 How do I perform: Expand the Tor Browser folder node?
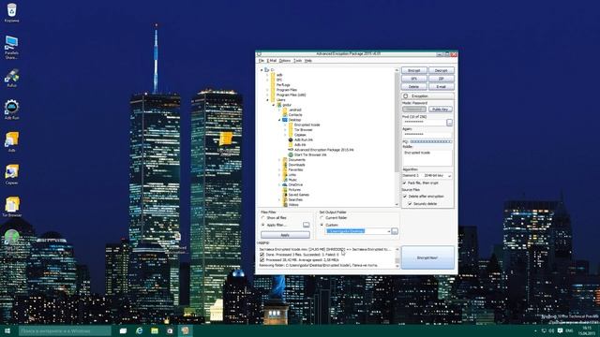[285, 130]
